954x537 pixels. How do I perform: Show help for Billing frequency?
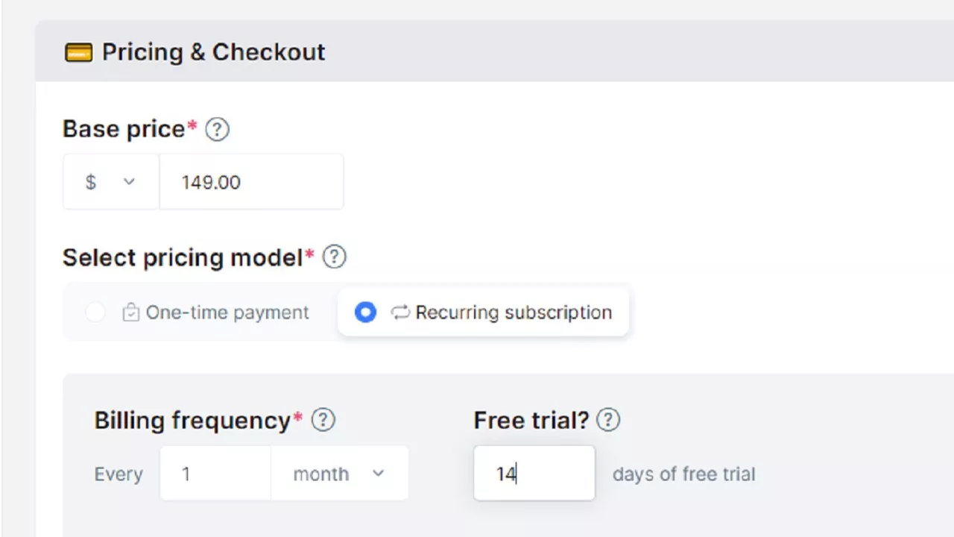323,420
